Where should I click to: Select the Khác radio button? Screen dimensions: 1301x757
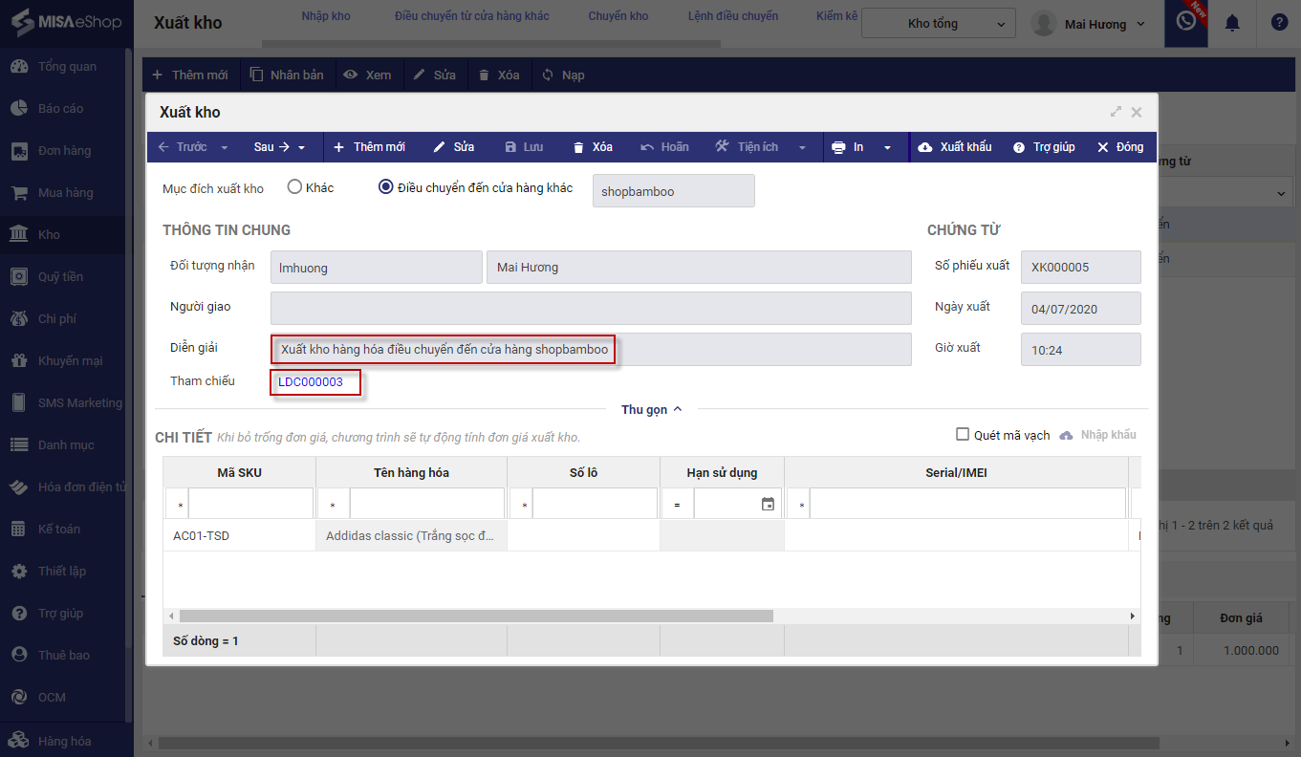click(x=294, y=187)
